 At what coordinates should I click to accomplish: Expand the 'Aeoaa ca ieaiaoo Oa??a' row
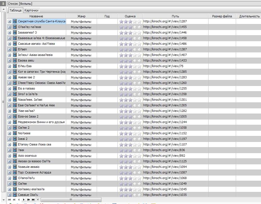(x=10, y=161)
